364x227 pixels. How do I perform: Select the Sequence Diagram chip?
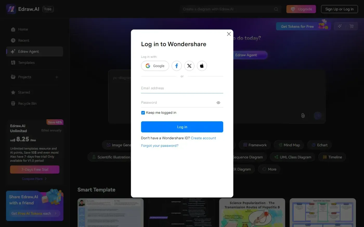[x=250, y=157]
